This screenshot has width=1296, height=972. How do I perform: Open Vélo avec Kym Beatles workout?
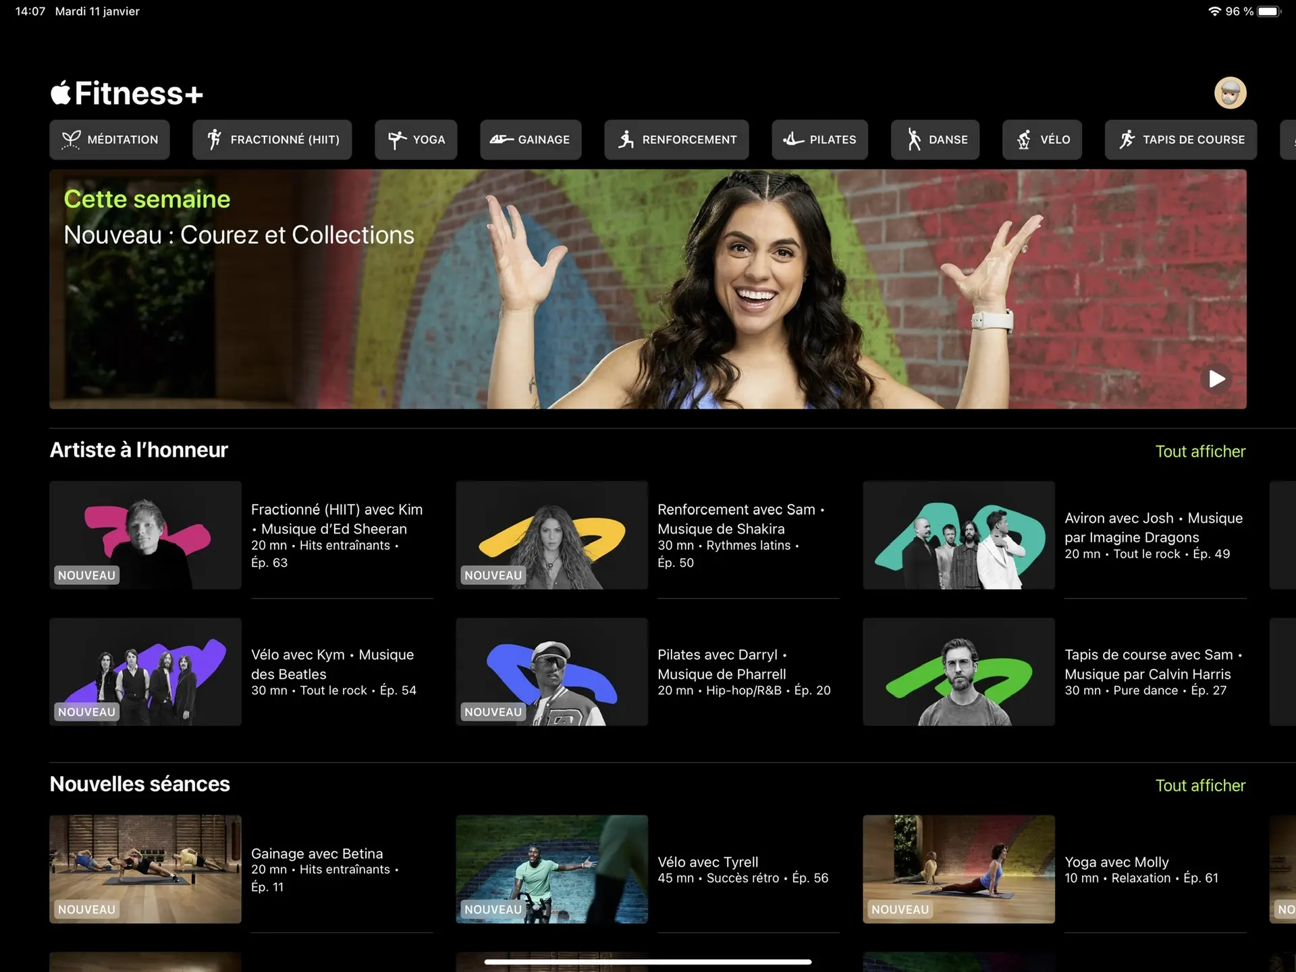145,672
